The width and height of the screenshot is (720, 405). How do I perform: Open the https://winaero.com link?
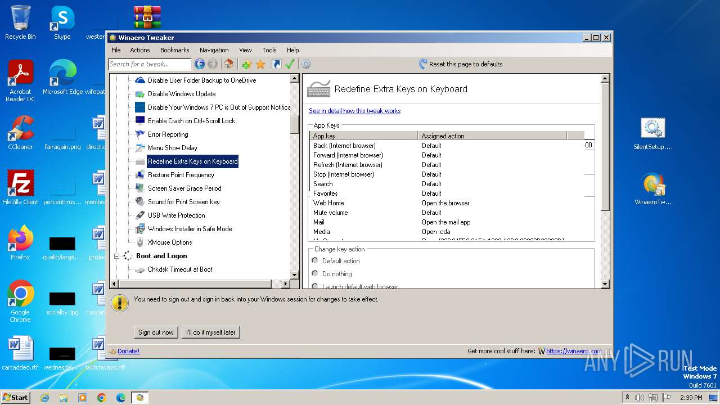tap(574, 351)
